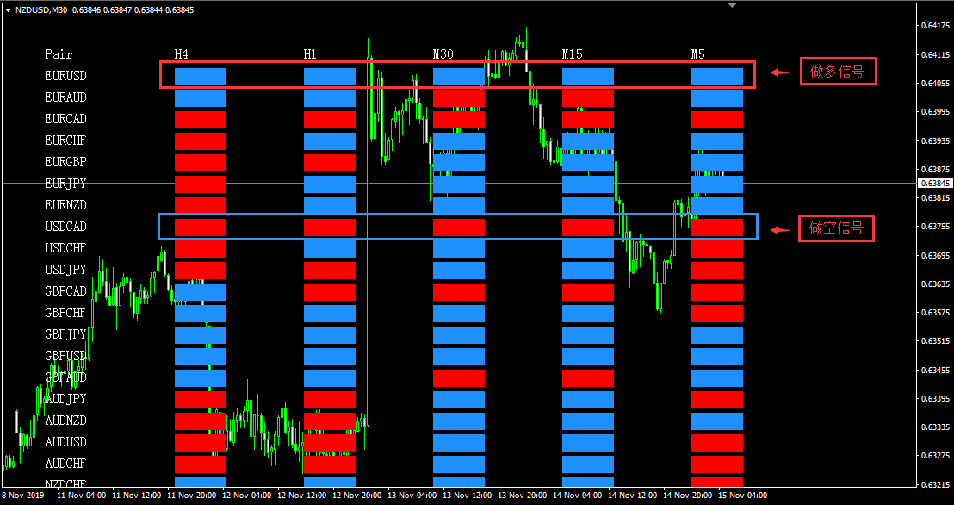Select the AUDUSD pair label

tap(65, 442)
